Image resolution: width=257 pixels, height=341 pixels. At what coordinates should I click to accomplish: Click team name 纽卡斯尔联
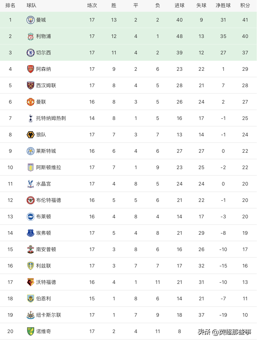coord(49,315)
